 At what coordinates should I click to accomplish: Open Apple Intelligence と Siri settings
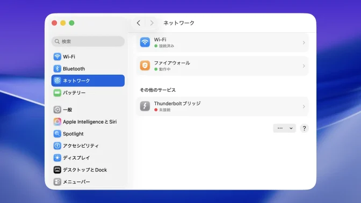[x=88, y=121]
